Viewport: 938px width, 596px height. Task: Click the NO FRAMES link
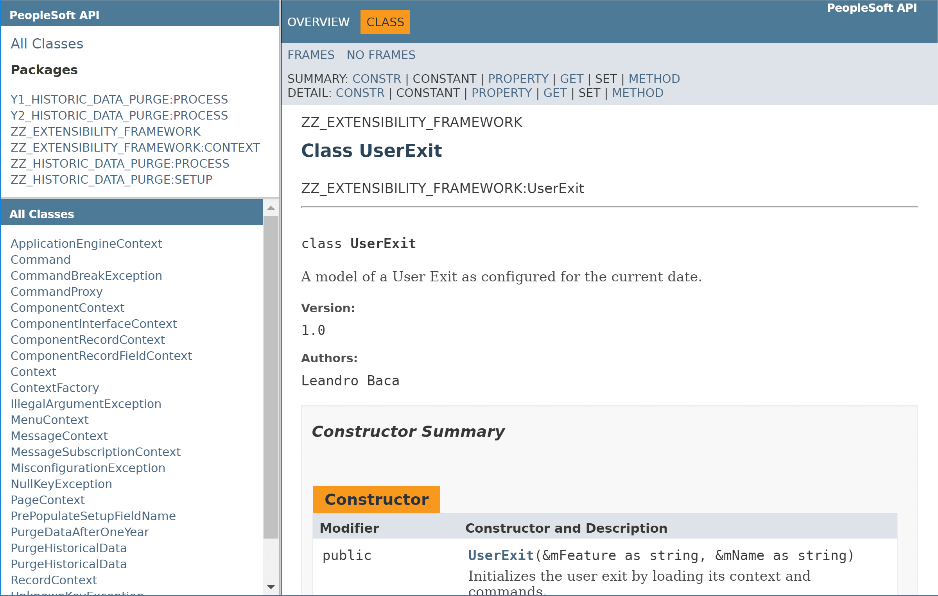(381, 55)
